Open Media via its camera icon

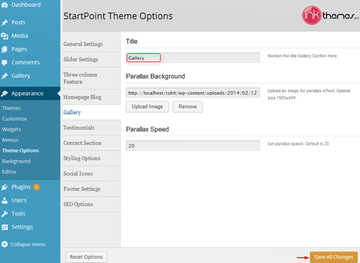4,36
